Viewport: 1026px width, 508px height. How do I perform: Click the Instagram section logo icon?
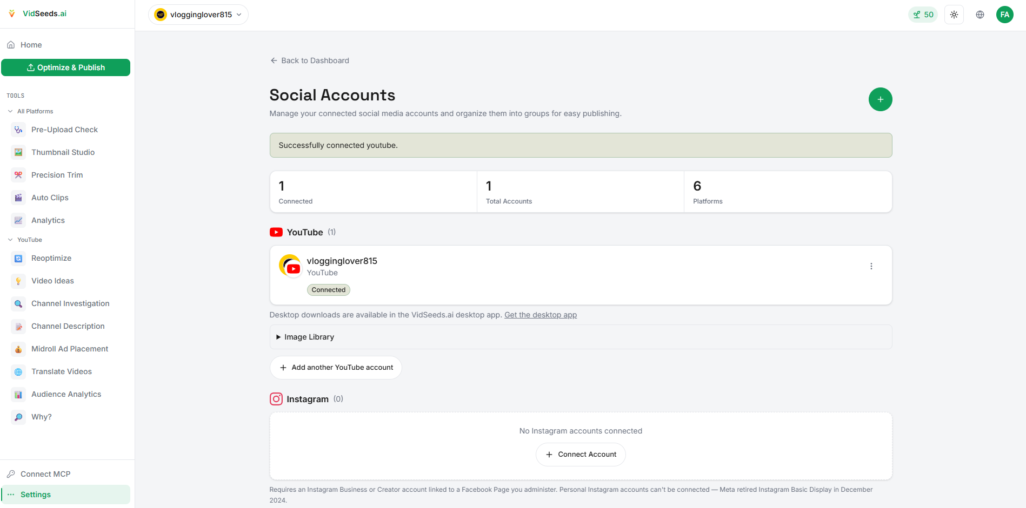point(276,399)
